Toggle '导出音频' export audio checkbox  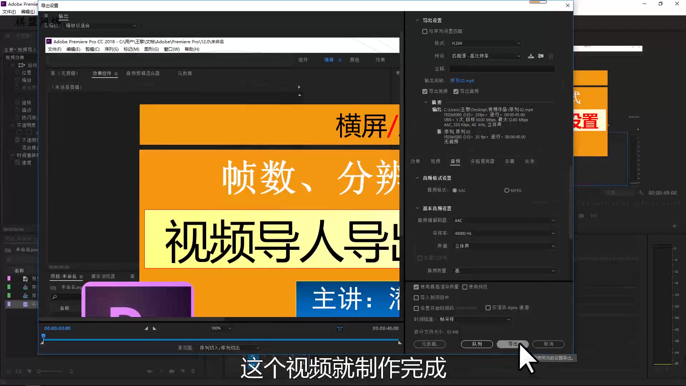click(456, 91)
